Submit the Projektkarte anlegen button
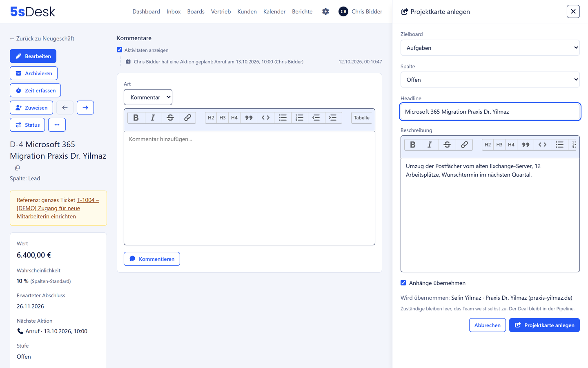Screen dimensions: 588x368 click(544, 325)
